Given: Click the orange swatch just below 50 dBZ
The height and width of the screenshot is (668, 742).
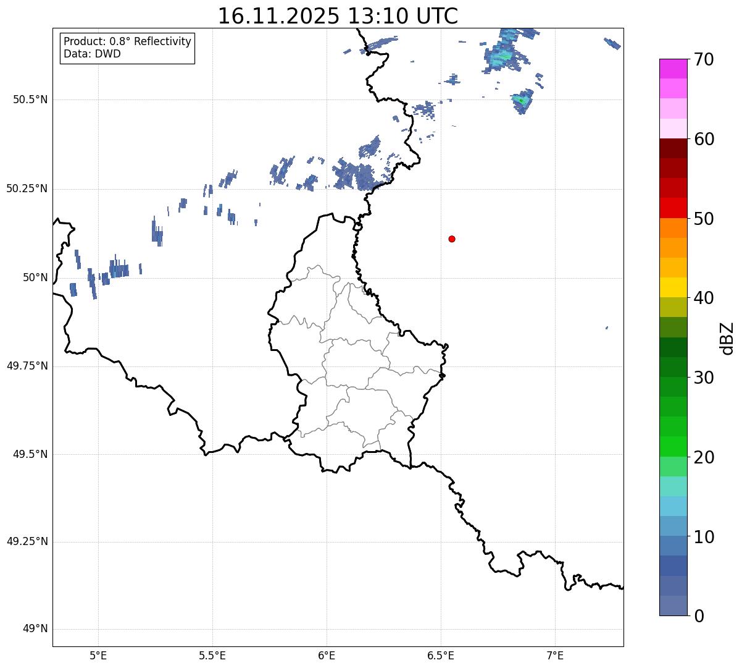Looking at the screenshot, I should click(x=673, y=228).
